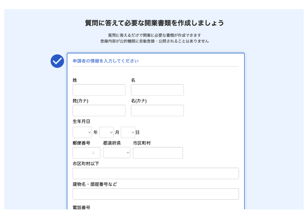Click the 登録内容が公的機関に自動登録 notice text
The width and height of the screenshot is (308, 218).
[154, 41]
